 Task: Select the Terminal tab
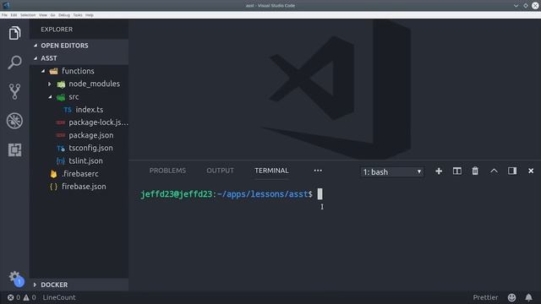point(271,171)
